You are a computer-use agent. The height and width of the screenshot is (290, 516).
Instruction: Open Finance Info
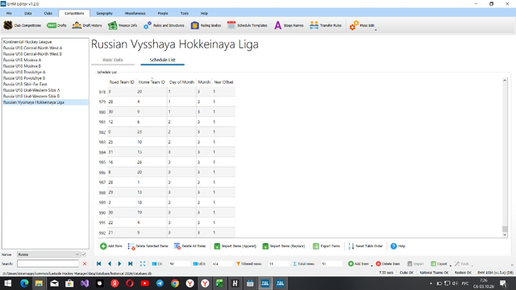tap(123, 25)
